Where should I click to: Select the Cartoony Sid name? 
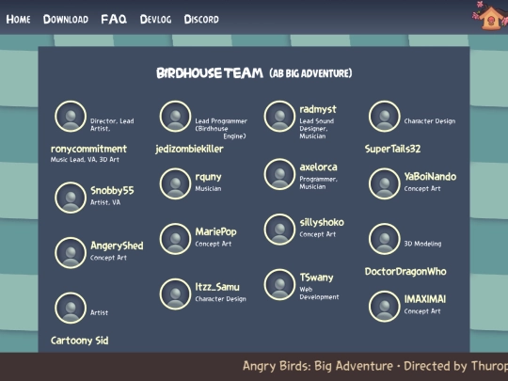[79, 341]
